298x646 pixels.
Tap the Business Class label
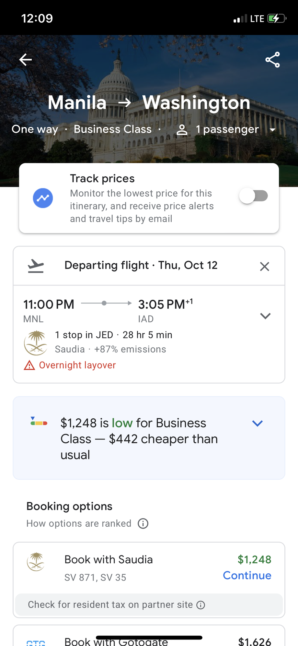coord(112,129)
